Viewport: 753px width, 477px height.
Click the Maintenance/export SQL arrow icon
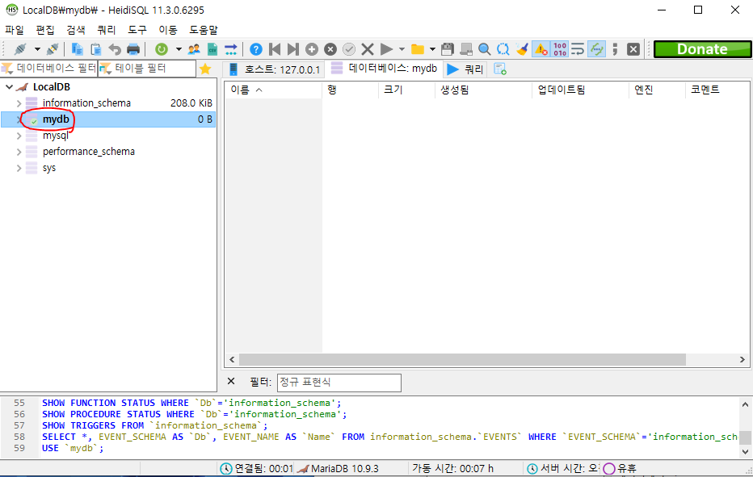tap(230, 49)
